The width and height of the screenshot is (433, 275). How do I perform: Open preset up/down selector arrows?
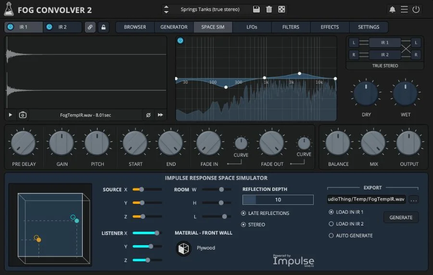coord(166,10)
